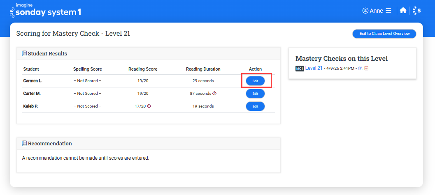Image resolution: width=435 pixels, height=195 pixels.
Task: Click the Sonday S logo icon
Action: [416, 11]
